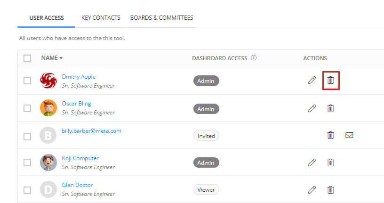Delete Glen Doctor from user list
Screen dimensions: 384x203
click(x=331, y=190)
